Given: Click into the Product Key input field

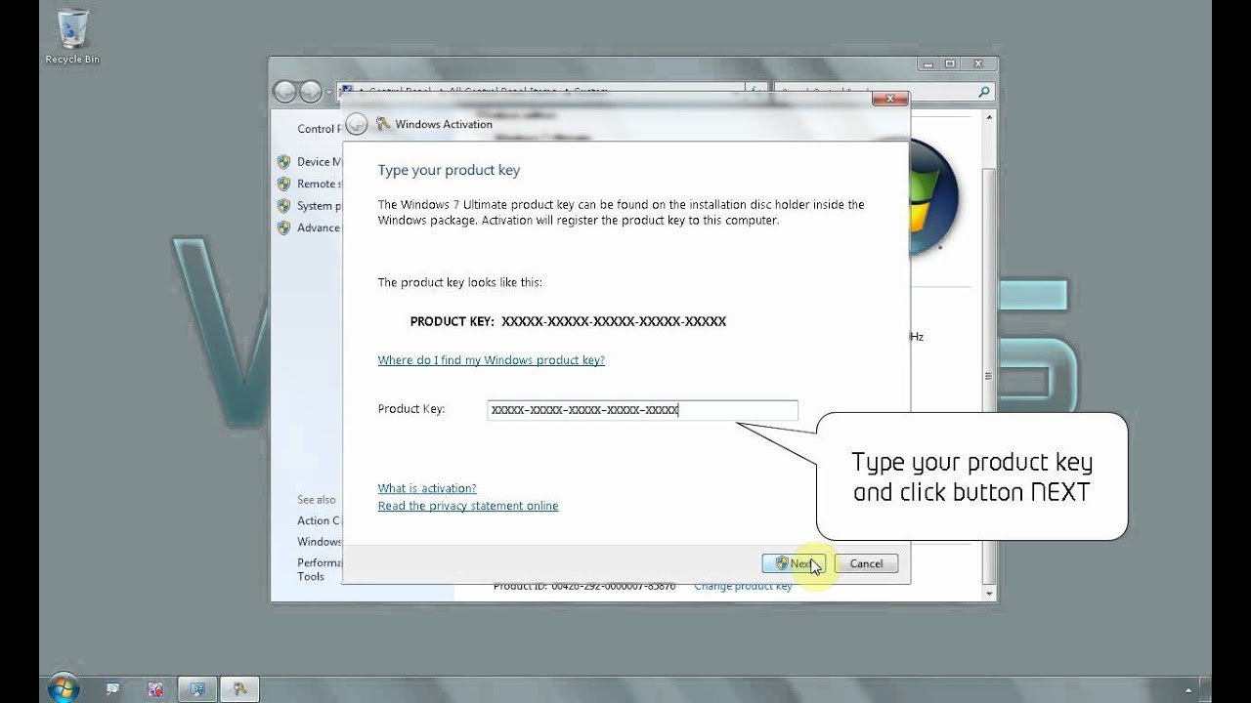Looking at the screenshot, I should click(642, 410).
